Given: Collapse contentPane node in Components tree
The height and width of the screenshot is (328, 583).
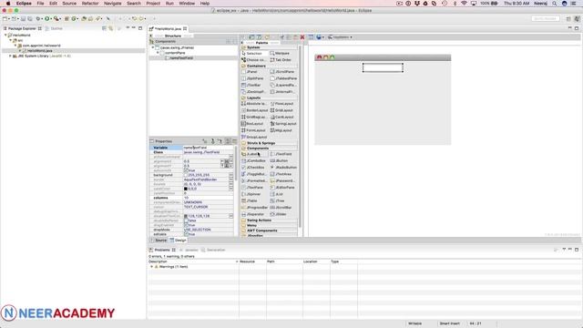Looking at the screenshot, I should [158, 53].
